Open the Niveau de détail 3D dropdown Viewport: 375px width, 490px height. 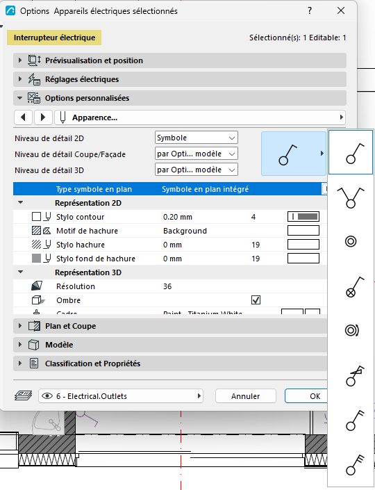click(x=197, y=170)
